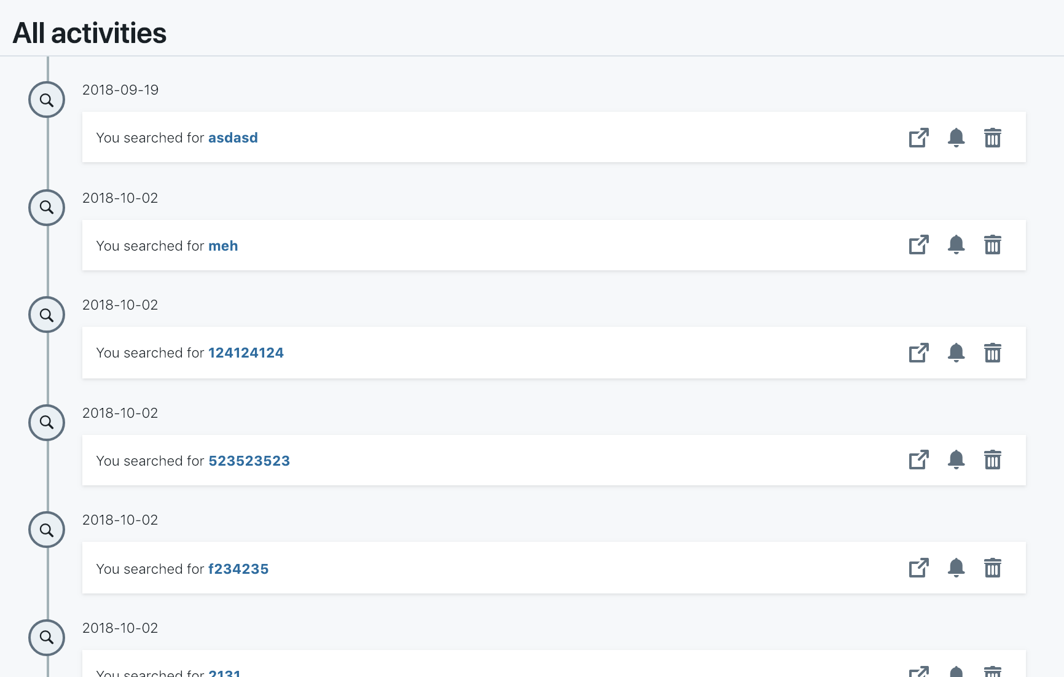Screen dimensions: 1064x677
Task: Click the timeline magnifier next to 2018-09-19
Action: [x=47, y=100]
